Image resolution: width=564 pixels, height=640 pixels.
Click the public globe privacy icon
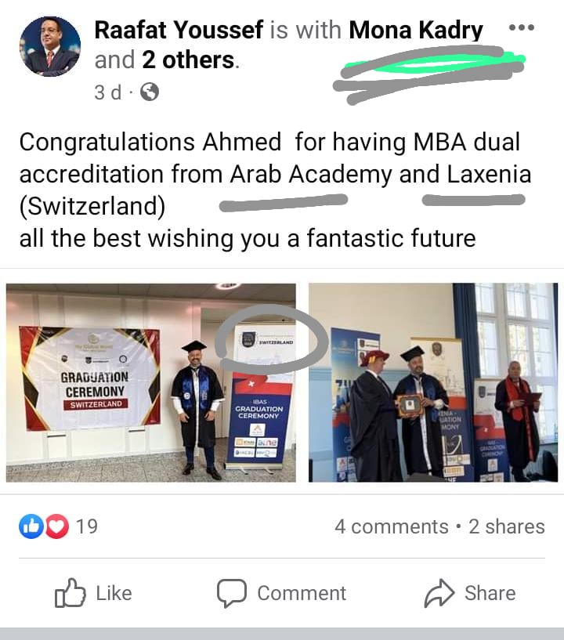[x=150, y=92]
